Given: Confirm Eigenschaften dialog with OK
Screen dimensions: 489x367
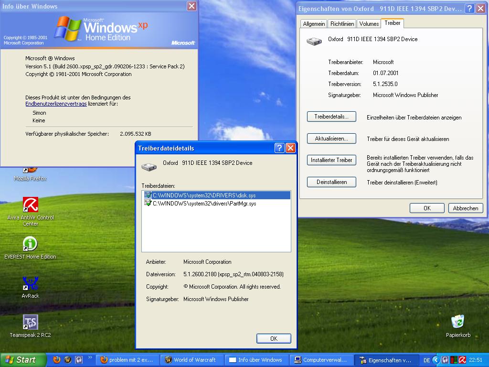Looking at the screenshot, I should click(x=427, y=208).
